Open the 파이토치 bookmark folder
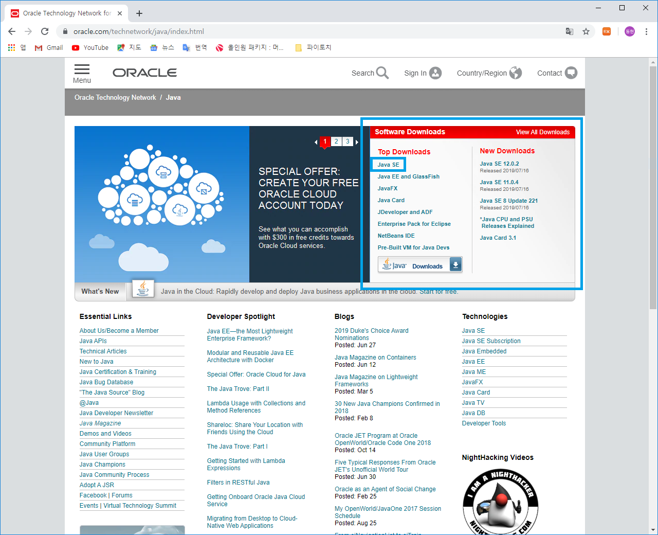This screenshot has width=658, height=535. pos(313,48)
